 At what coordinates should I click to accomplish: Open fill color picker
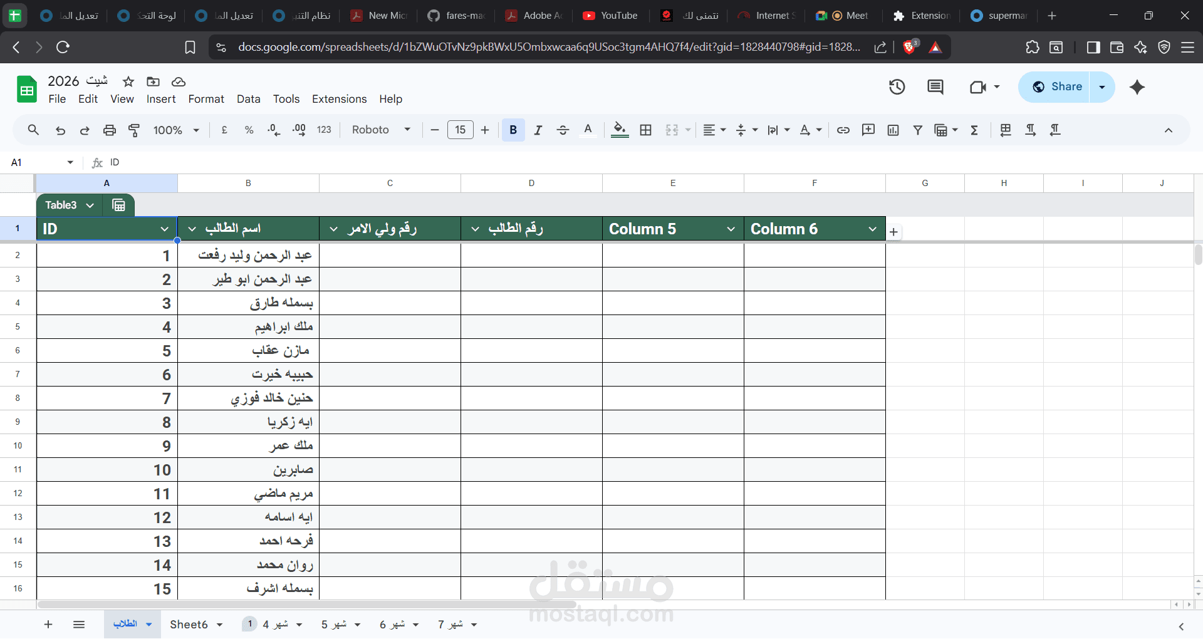click(x=620, y=130)
